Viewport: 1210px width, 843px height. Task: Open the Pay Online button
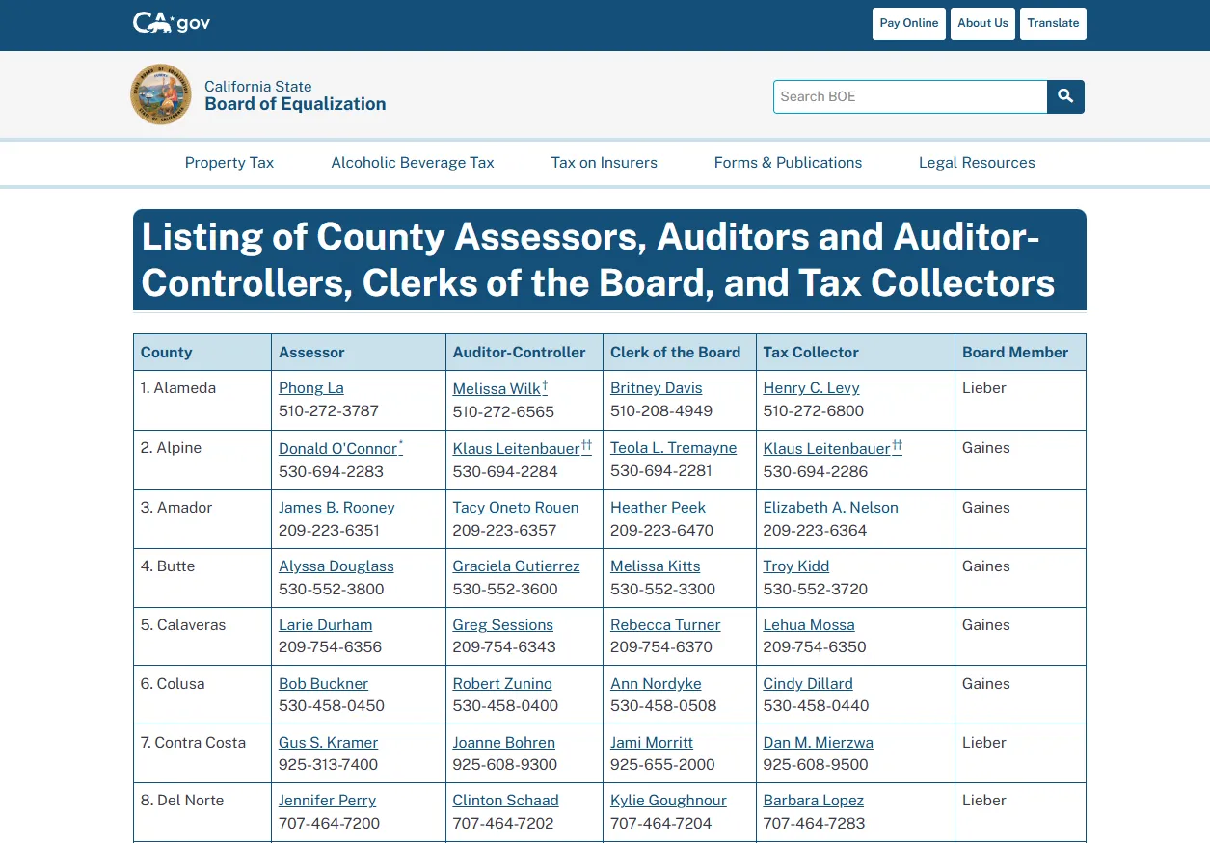[x=909, y=23]
